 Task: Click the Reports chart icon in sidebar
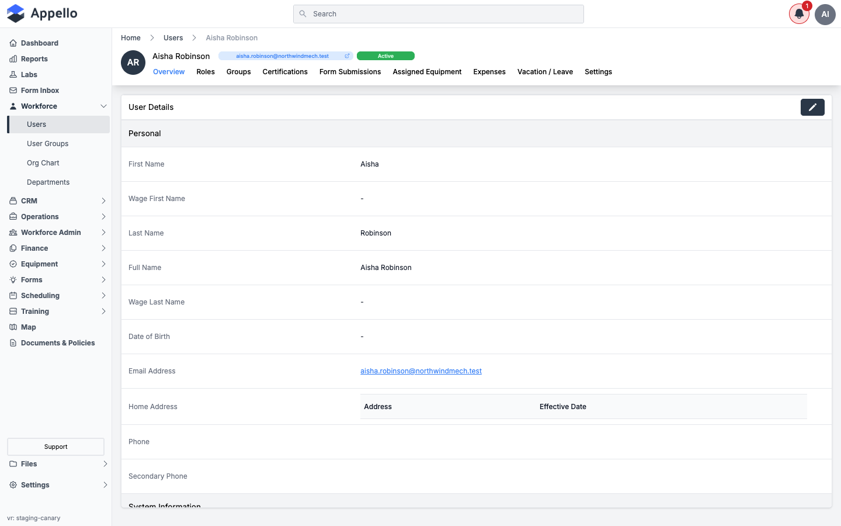(x=13, y=59)
